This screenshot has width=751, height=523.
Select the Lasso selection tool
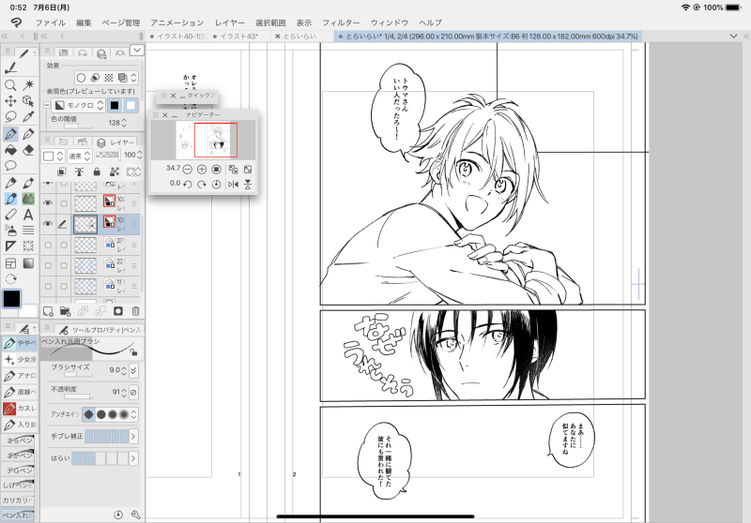10,116
